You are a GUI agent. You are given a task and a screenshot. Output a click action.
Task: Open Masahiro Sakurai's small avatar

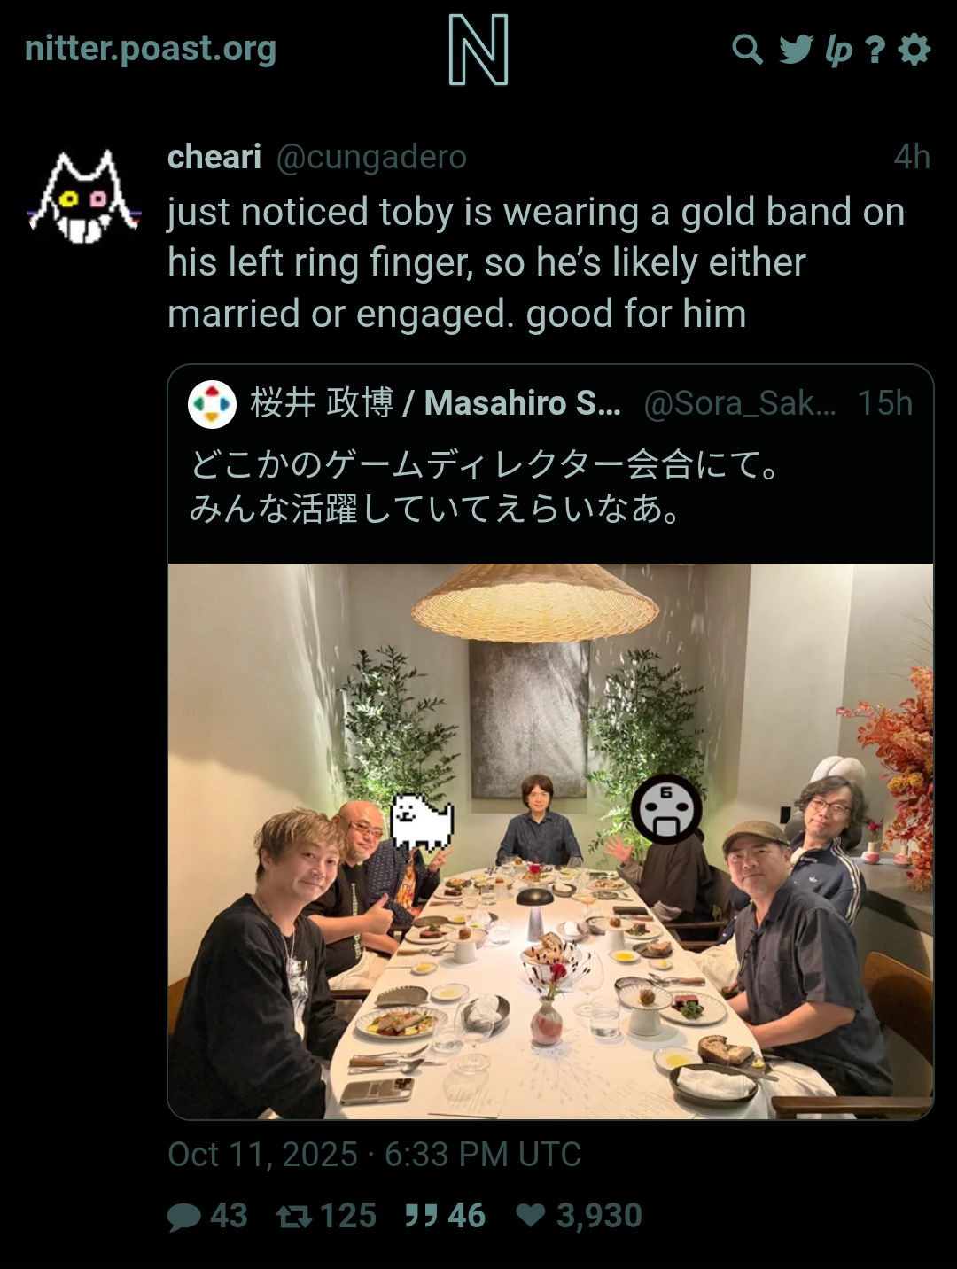(x=213, y=404)
